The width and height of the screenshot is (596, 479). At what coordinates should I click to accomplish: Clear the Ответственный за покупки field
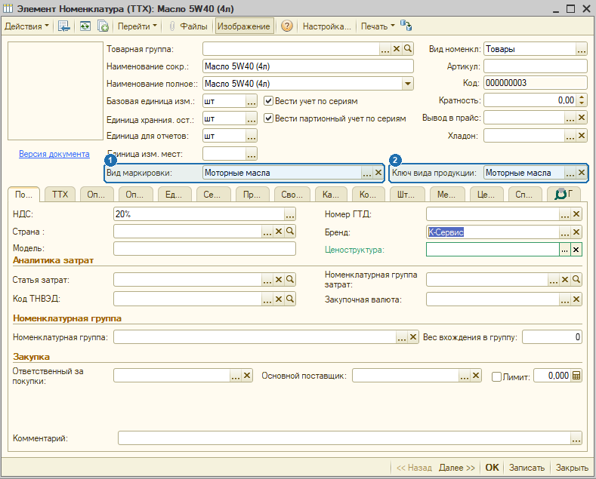[x=247, y=376]
